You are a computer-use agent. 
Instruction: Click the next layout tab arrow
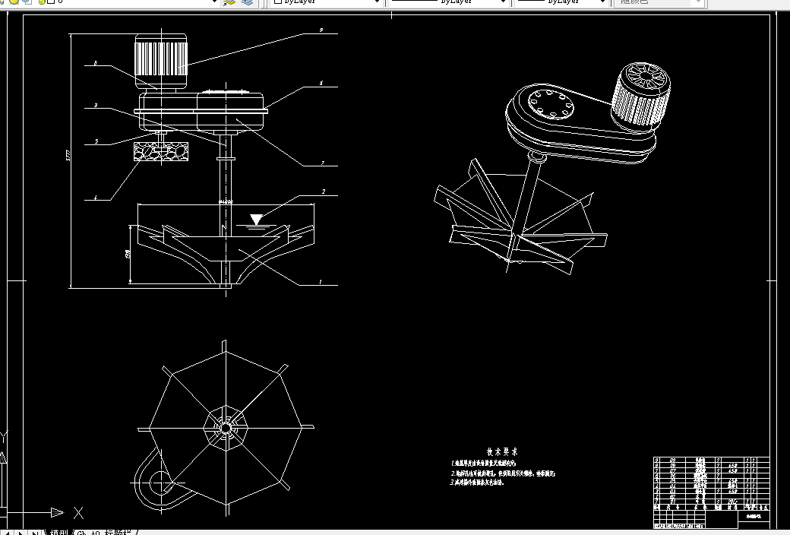tap(21, 533)
